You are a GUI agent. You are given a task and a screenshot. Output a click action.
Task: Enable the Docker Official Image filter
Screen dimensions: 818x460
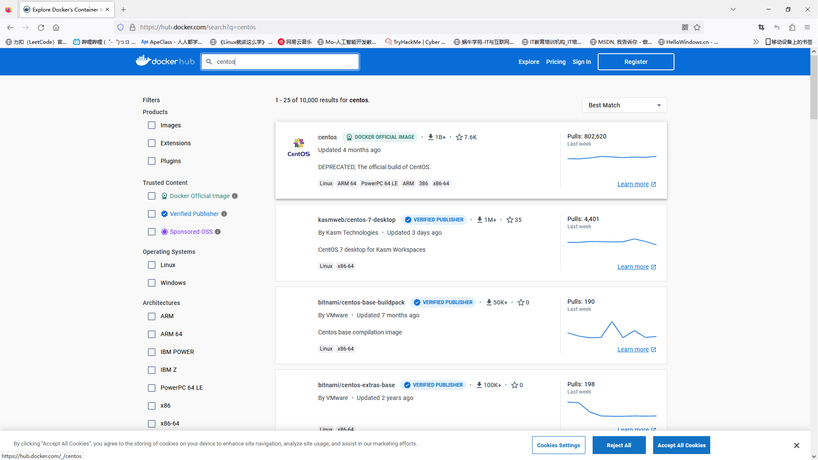click(x=152, y=196)
